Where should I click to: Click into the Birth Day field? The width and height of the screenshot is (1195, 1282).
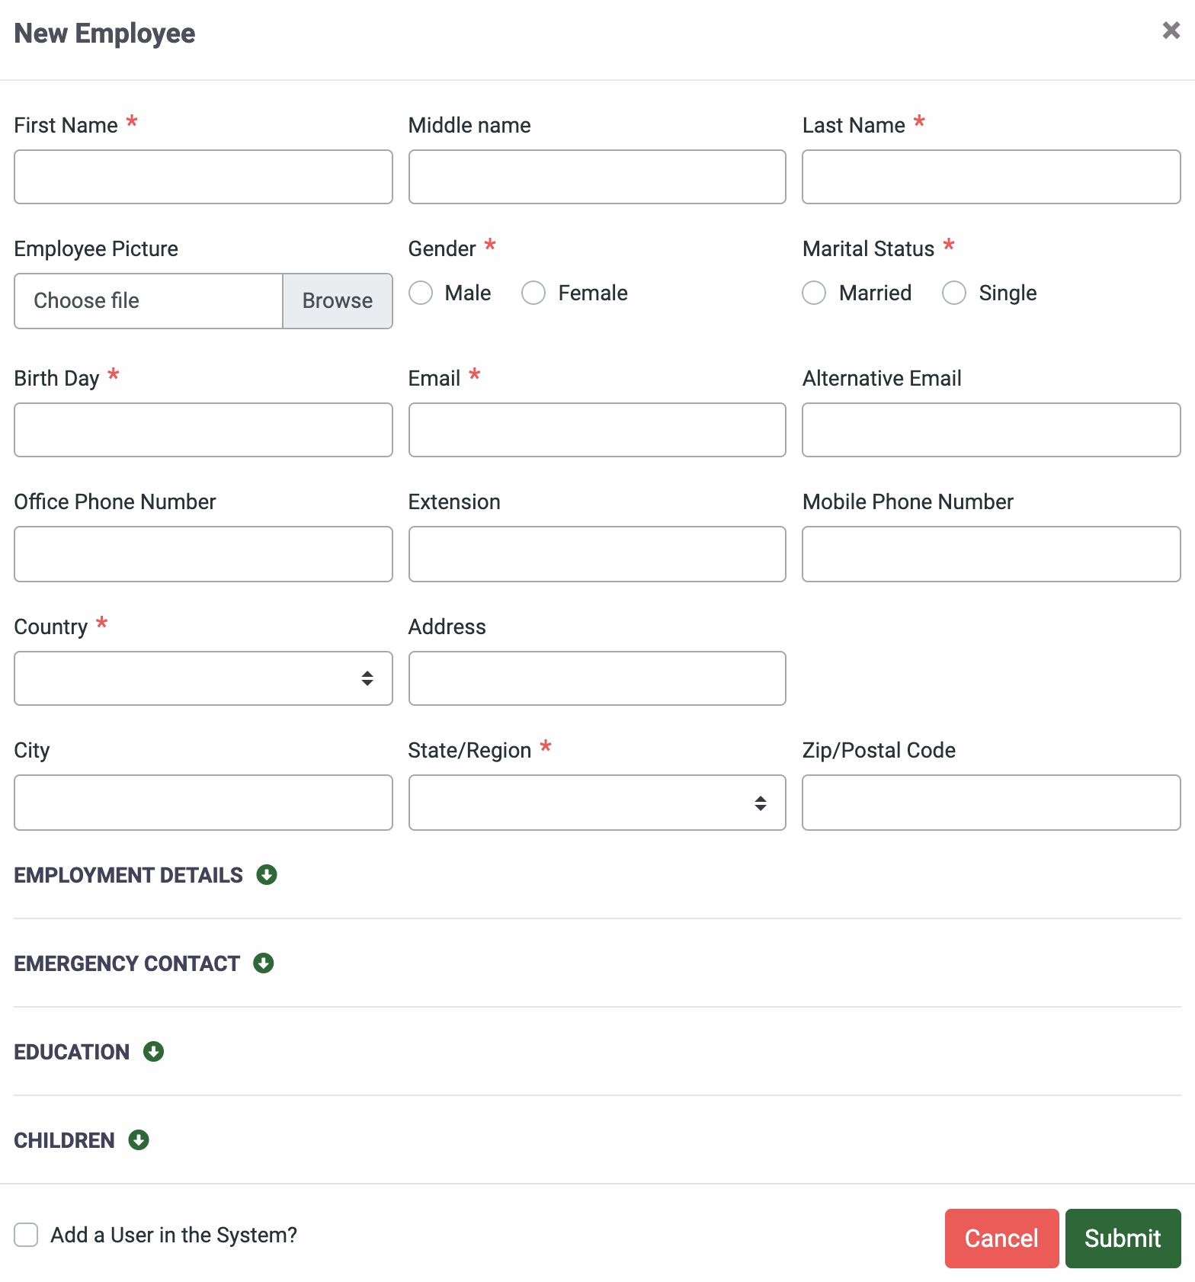pos(203,430)
